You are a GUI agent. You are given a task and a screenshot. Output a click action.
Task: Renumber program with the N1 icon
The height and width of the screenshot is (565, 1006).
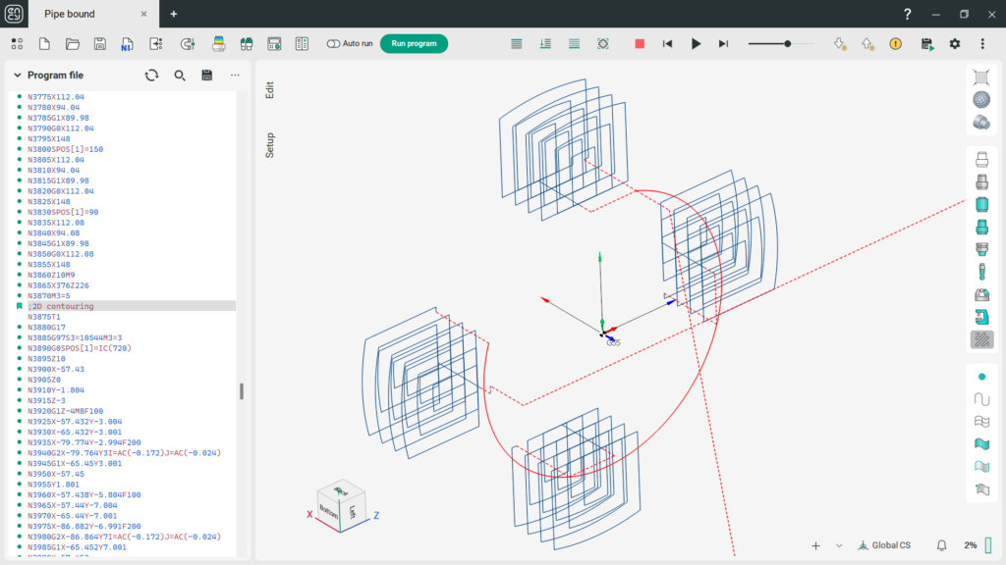(x=127, y=43)
